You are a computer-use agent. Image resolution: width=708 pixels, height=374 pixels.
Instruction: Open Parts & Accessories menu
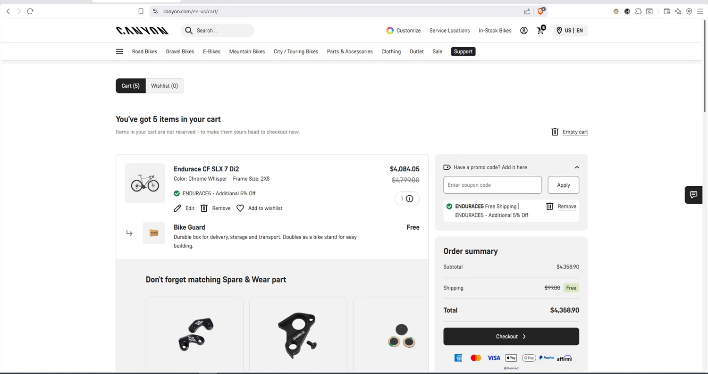point(350,51)
